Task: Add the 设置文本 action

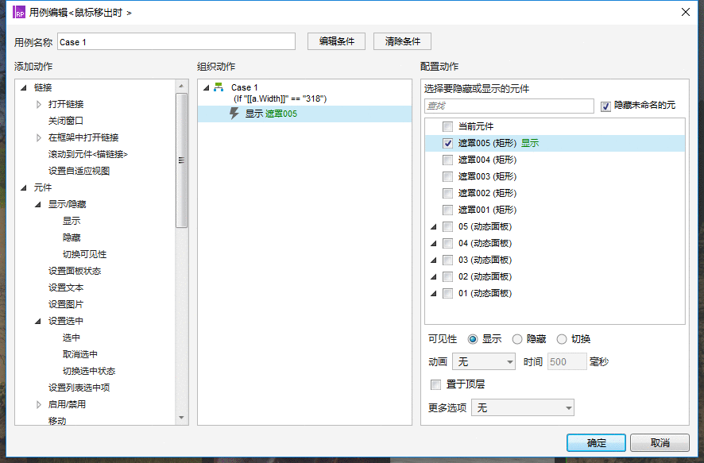Action: coord(65,287)
